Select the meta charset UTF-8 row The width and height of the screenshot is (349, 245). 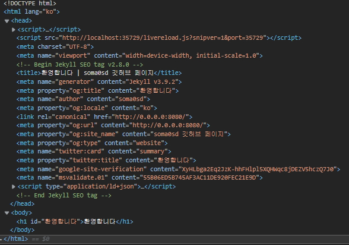[55, 47]
